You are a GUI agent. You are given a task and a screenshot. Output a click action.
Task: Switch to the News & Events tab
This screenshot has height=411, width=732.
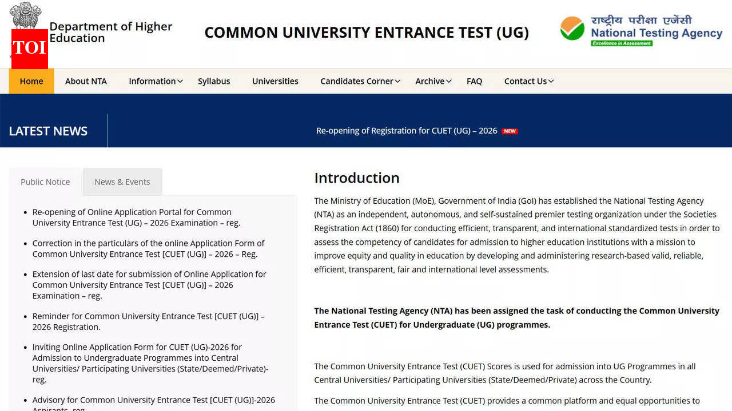(x=122, y=182)
